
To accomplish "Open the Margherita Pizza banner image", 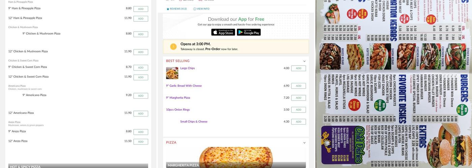I will [236, 157].
